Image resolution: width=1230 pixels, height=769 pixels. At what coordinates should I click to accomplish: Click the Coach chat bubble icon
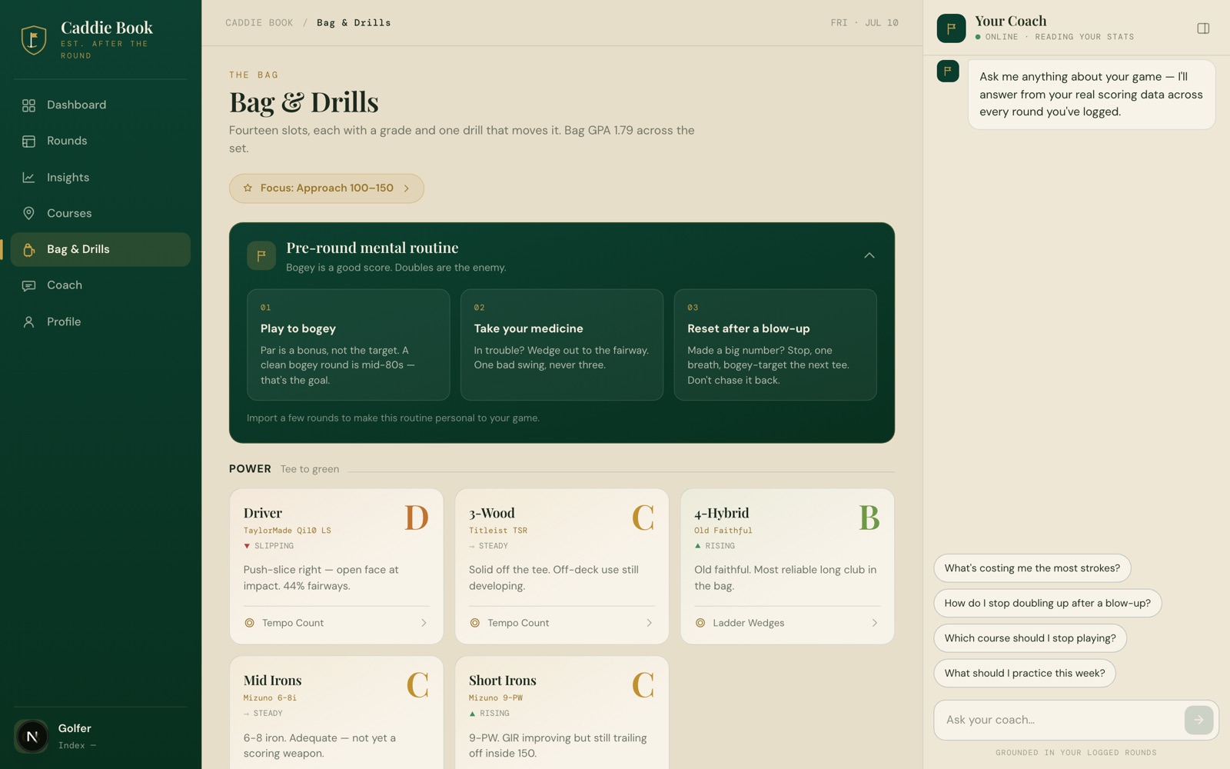(x=28, y=285)
